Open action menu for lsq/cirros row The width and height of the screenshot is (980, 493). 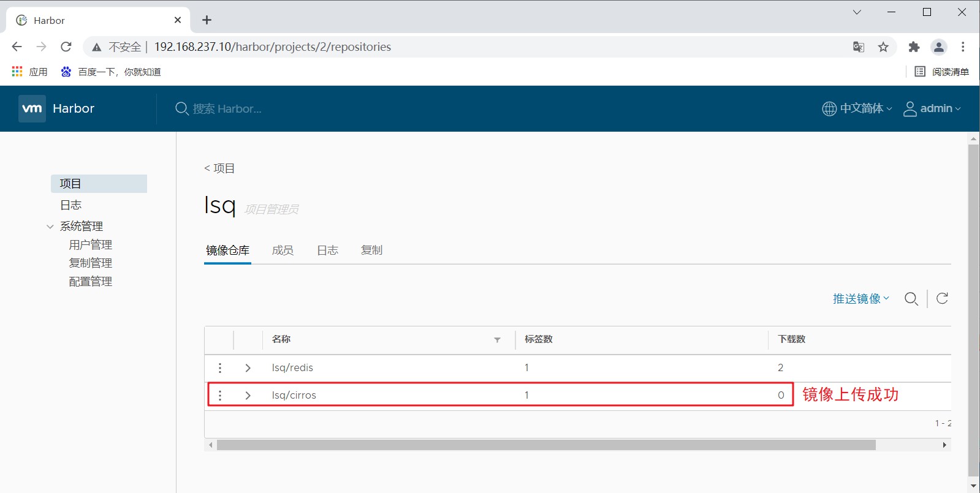coord(220,395)
